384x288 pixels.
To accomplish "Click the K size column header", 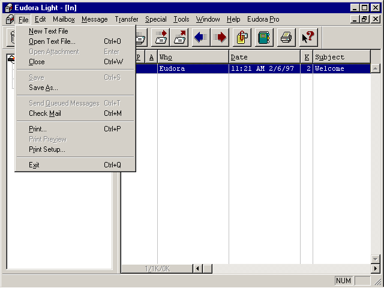I will pos(307,57).
